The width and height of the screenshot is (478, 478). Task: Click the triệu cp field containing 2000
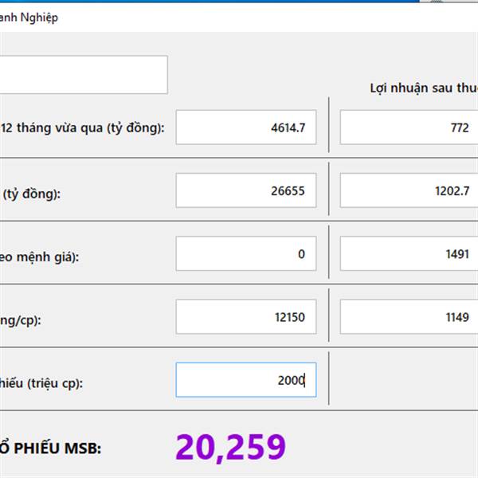tap(246, 380)
